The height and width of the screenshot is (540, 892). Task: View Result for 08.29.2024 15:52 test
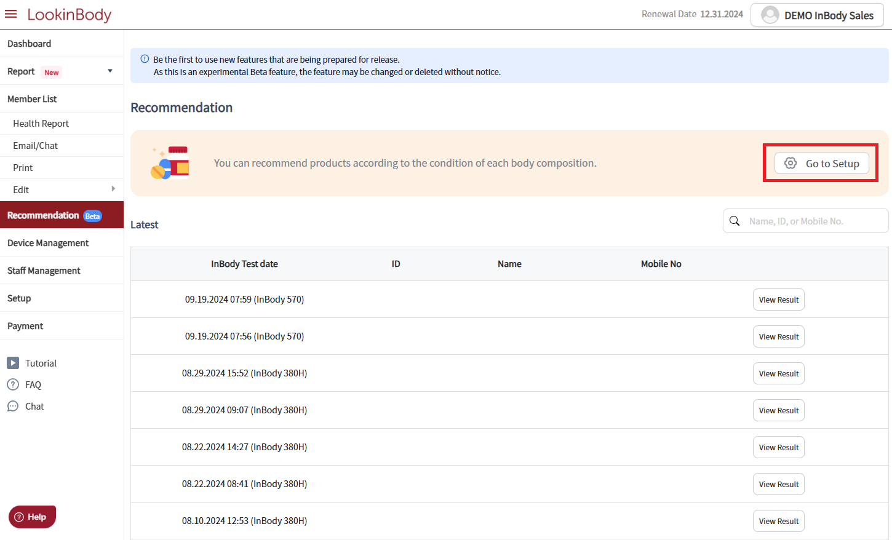[x=779, y=373]
